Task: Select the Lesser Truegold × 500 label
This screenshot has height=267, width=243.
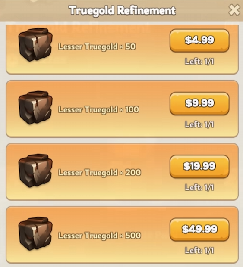Action: 99,236
